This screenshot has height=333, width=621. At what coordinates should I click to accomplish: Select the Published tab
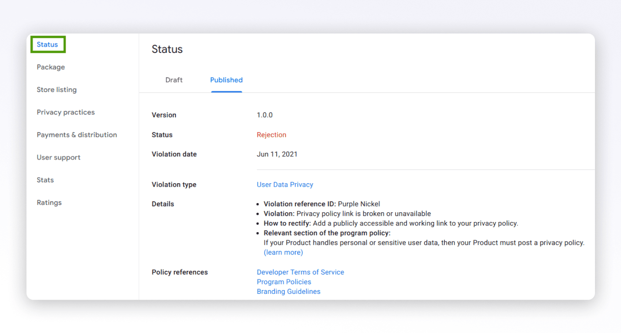pyautogui.click(x=226, y=80)
